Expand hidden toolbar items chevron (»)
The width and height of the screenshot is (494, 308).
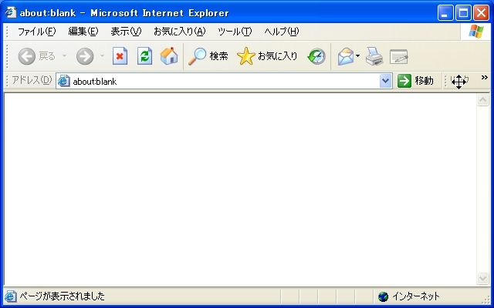484,77
